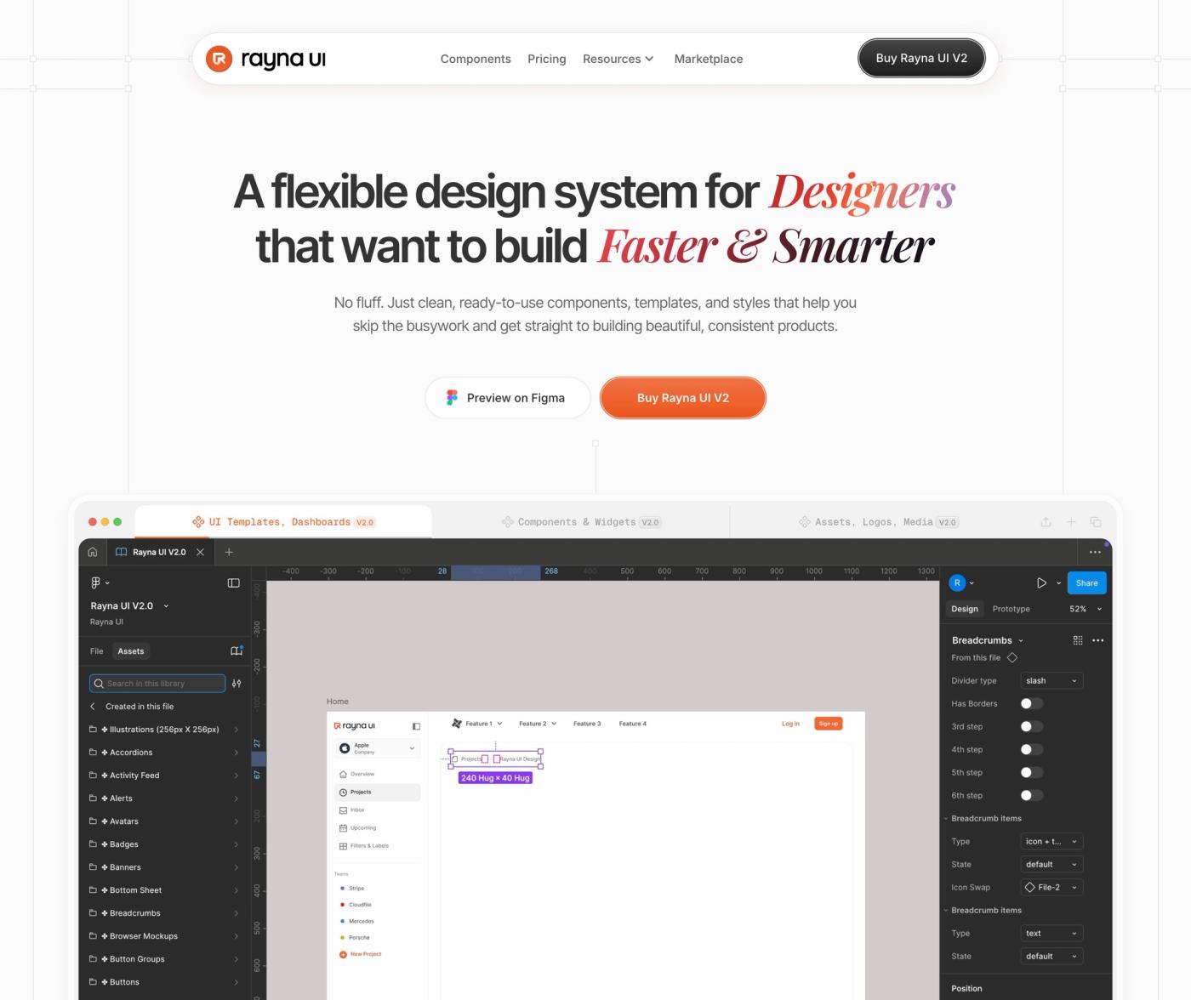Enable the 5th step toggle
Screen dimensions: 1191x1000
1031,772
